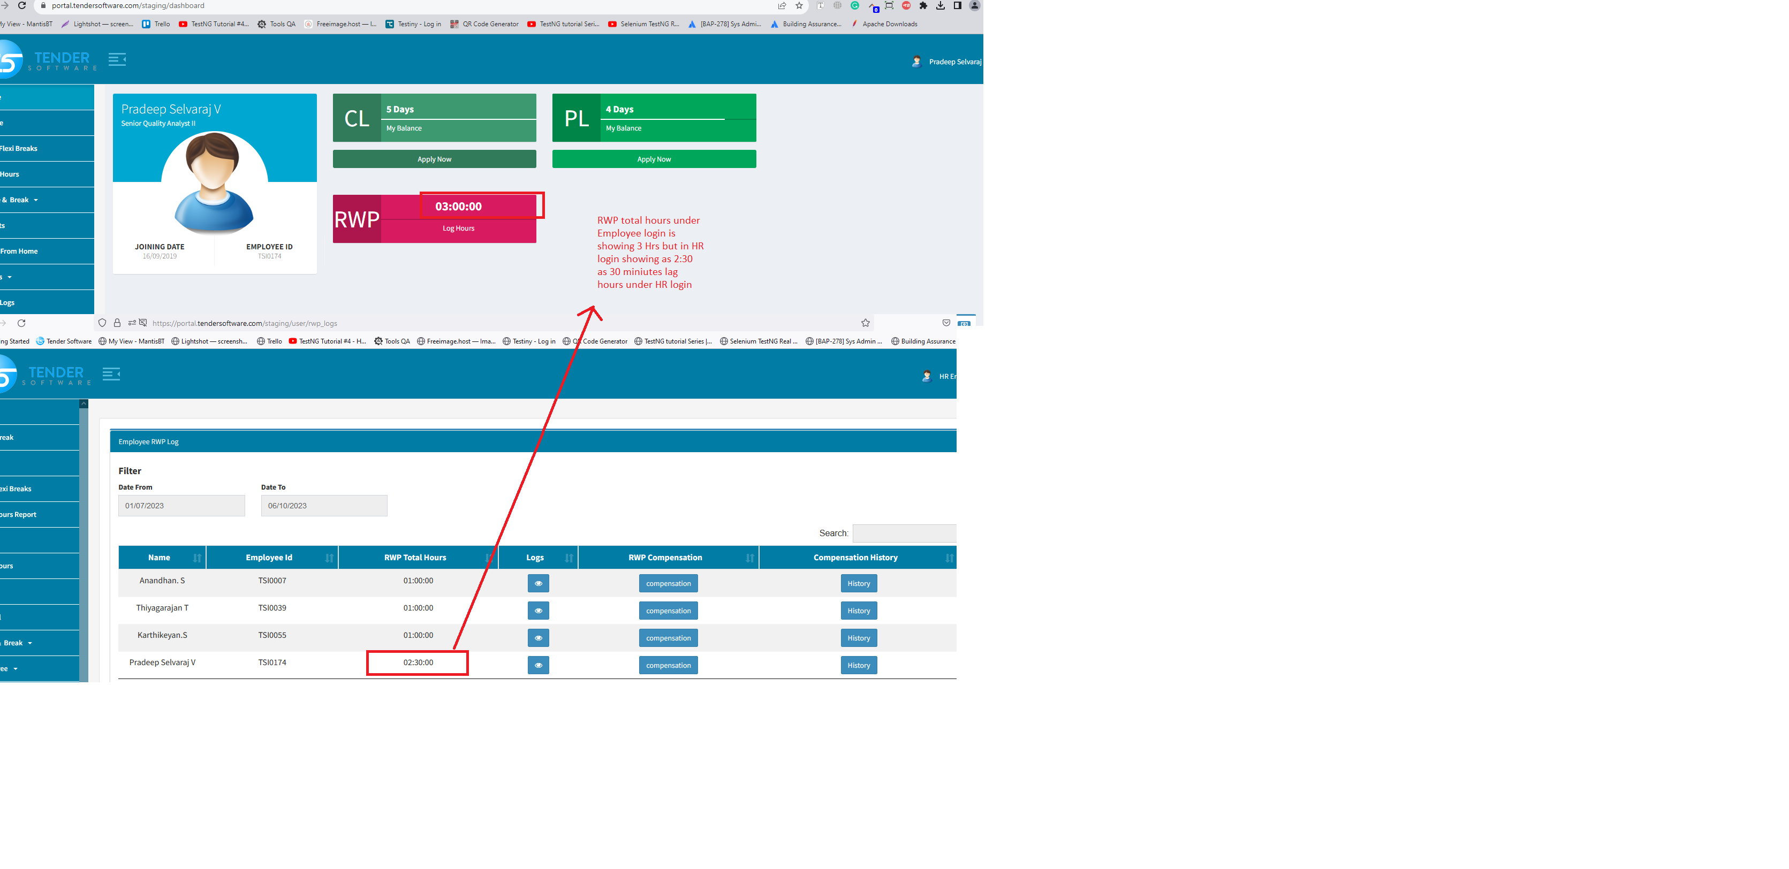
Task: Click the extensions puzzle icon in Chrome
Action: coord(923,5)
